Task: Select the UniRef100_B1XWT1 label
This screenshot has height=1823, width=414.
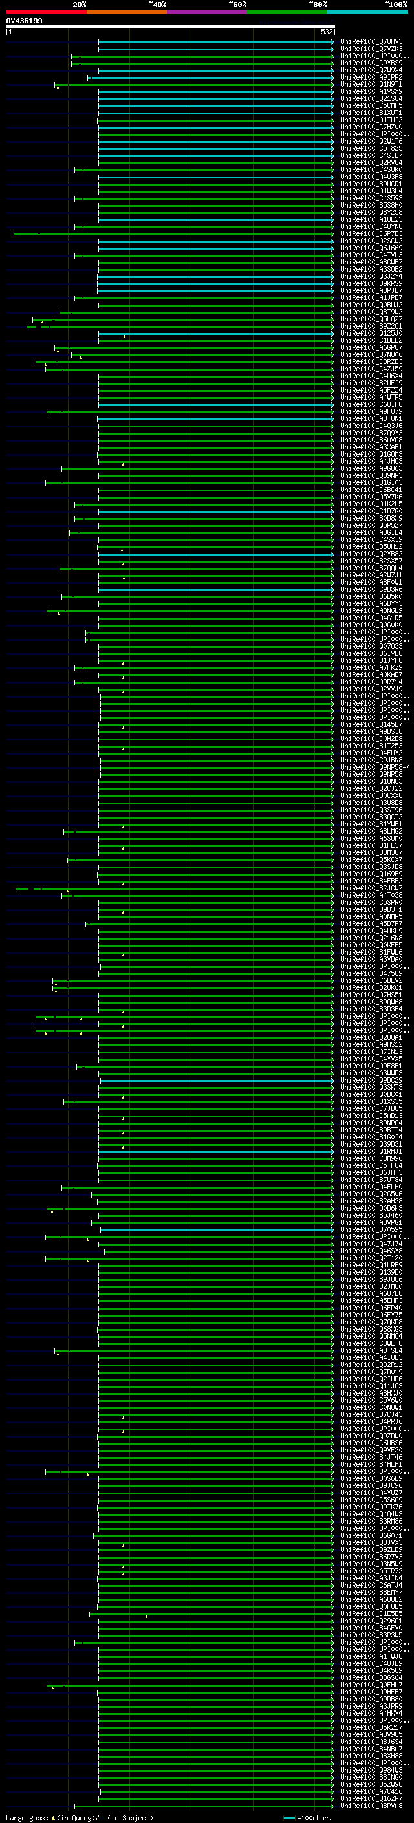Action: coord(371,113)
